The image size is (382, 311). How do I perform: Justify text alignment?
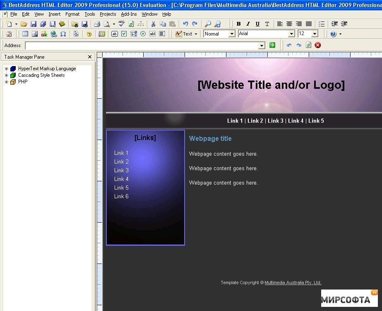[308, 24]
